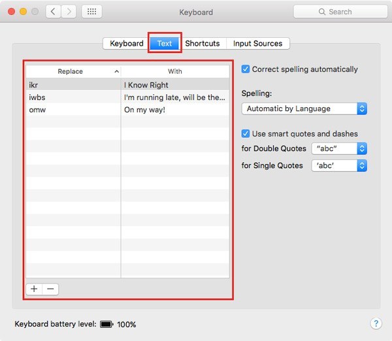This screenshot has height=341, width=392.
Task: Switch to the Shortcuts tab
Action: (203, 44)
